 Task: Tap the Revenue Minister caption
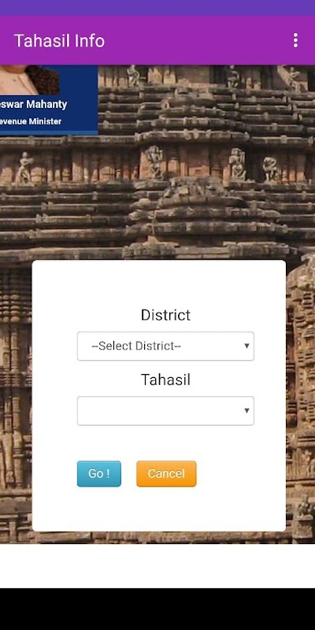point(31,121)
